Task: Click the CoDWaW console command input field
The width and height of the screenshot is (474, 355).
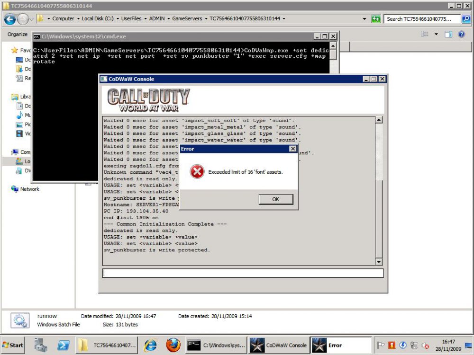Action: pyautogui.click(x=243, y=273)
